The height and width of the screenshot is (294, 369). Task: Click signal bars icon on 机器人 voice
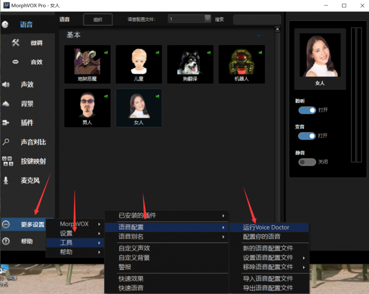tap(260, 53)
